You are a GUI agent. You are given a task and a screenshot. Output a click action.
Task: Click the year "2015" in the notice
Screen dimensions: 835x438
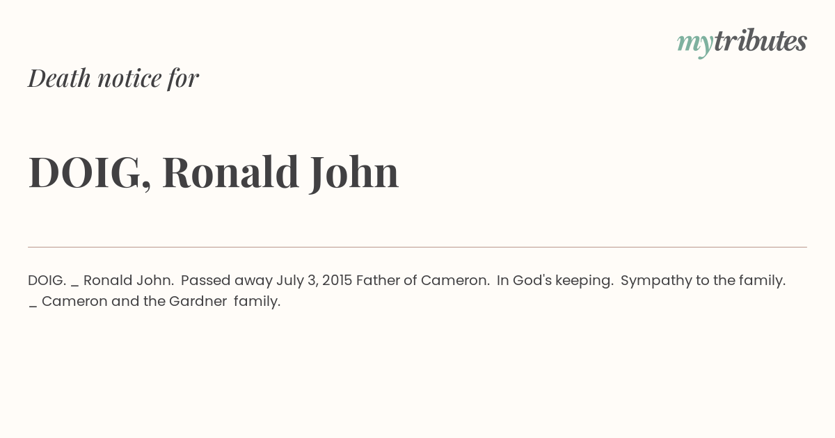(337, 281)
